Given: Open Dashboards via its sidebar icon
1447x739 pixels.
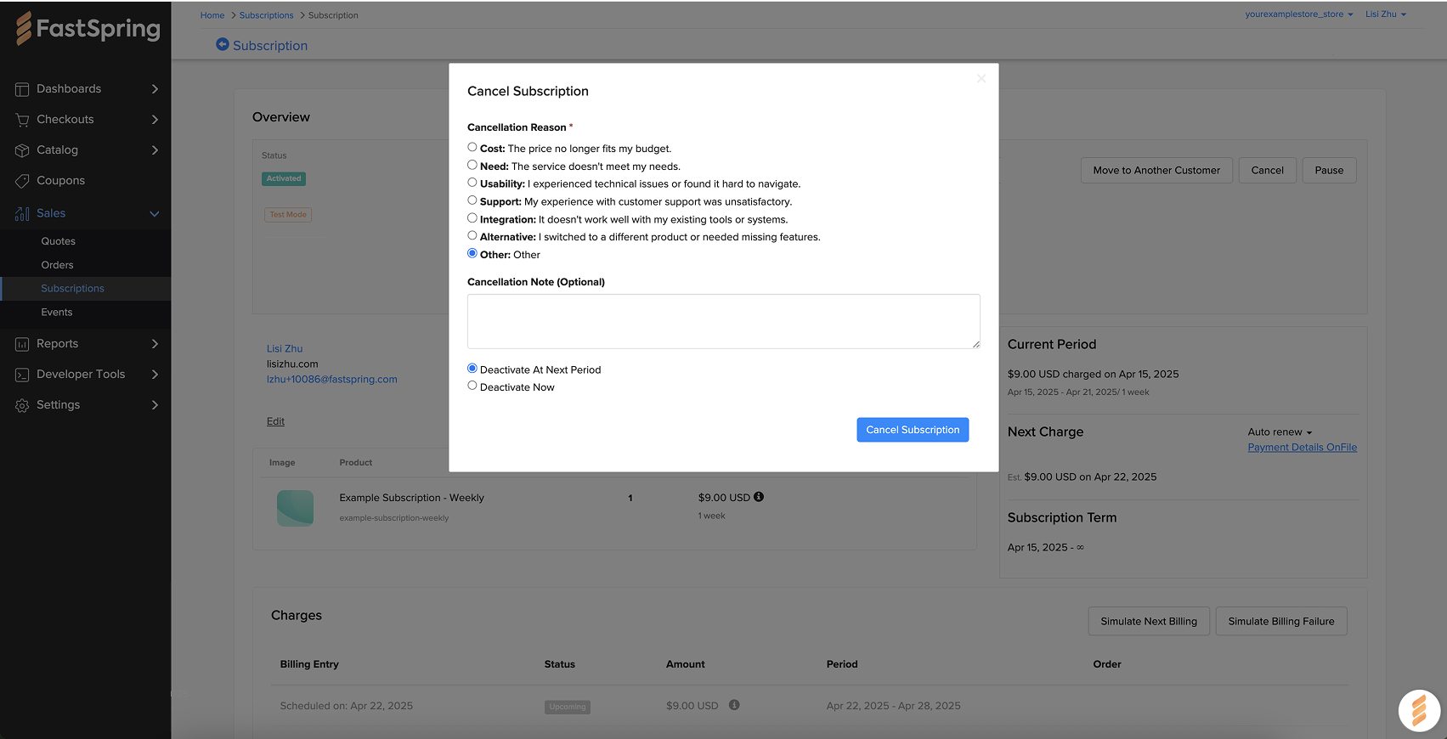Looking at the screenshot, I should [22, 89].
